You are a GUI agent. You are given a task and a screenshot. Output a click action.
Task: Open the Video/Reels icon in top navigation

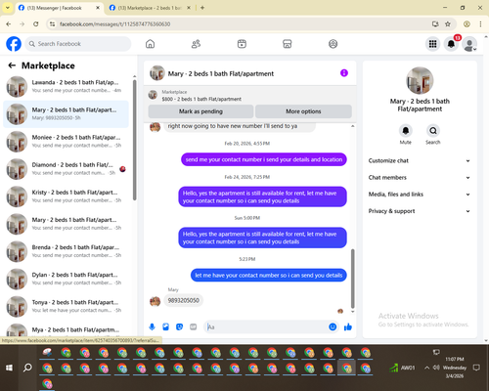click(242, 44)
